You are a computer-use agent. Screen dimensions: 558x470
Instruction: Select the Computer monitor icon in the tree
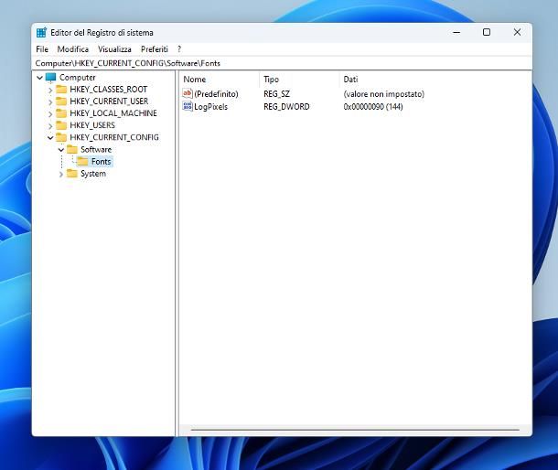tap(50, 77)
